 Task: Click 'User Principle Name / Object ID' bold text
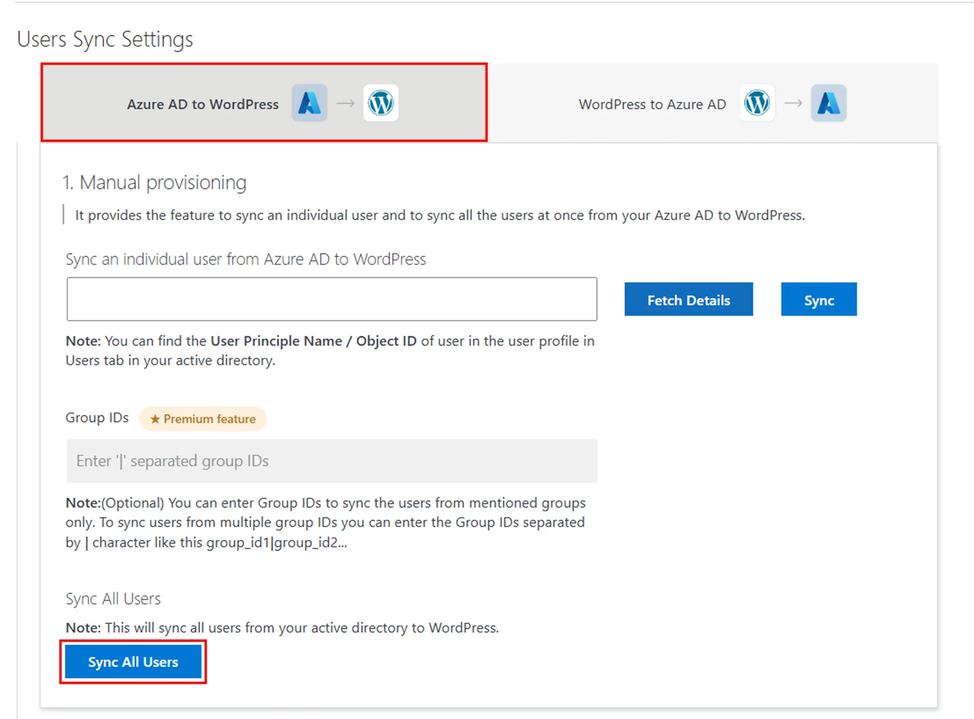tap(314, 341)
